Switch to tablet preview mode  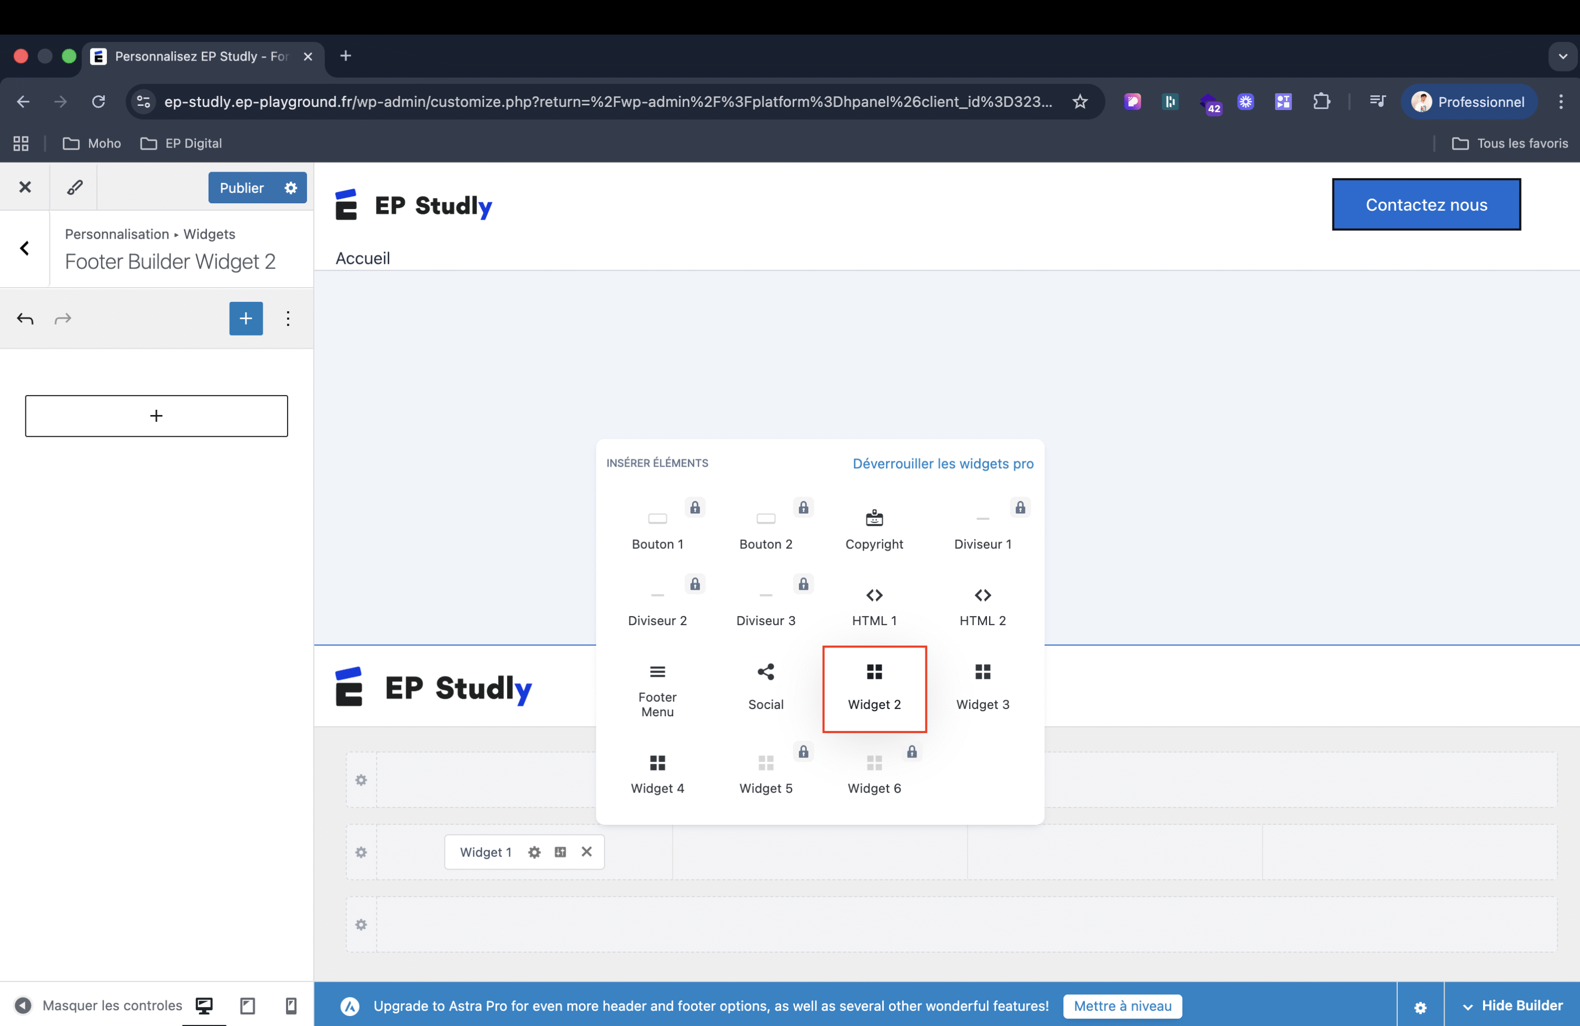pyautogui.click(x=248, y=1005)
